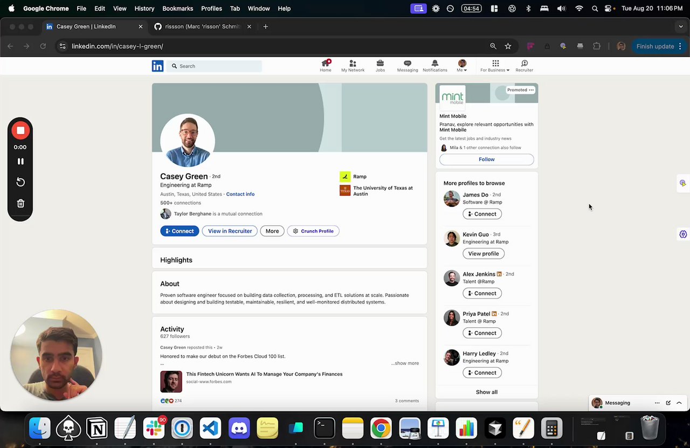Open Chrome three-dot menu
690x448 pixels.
[x=680, y=46]
